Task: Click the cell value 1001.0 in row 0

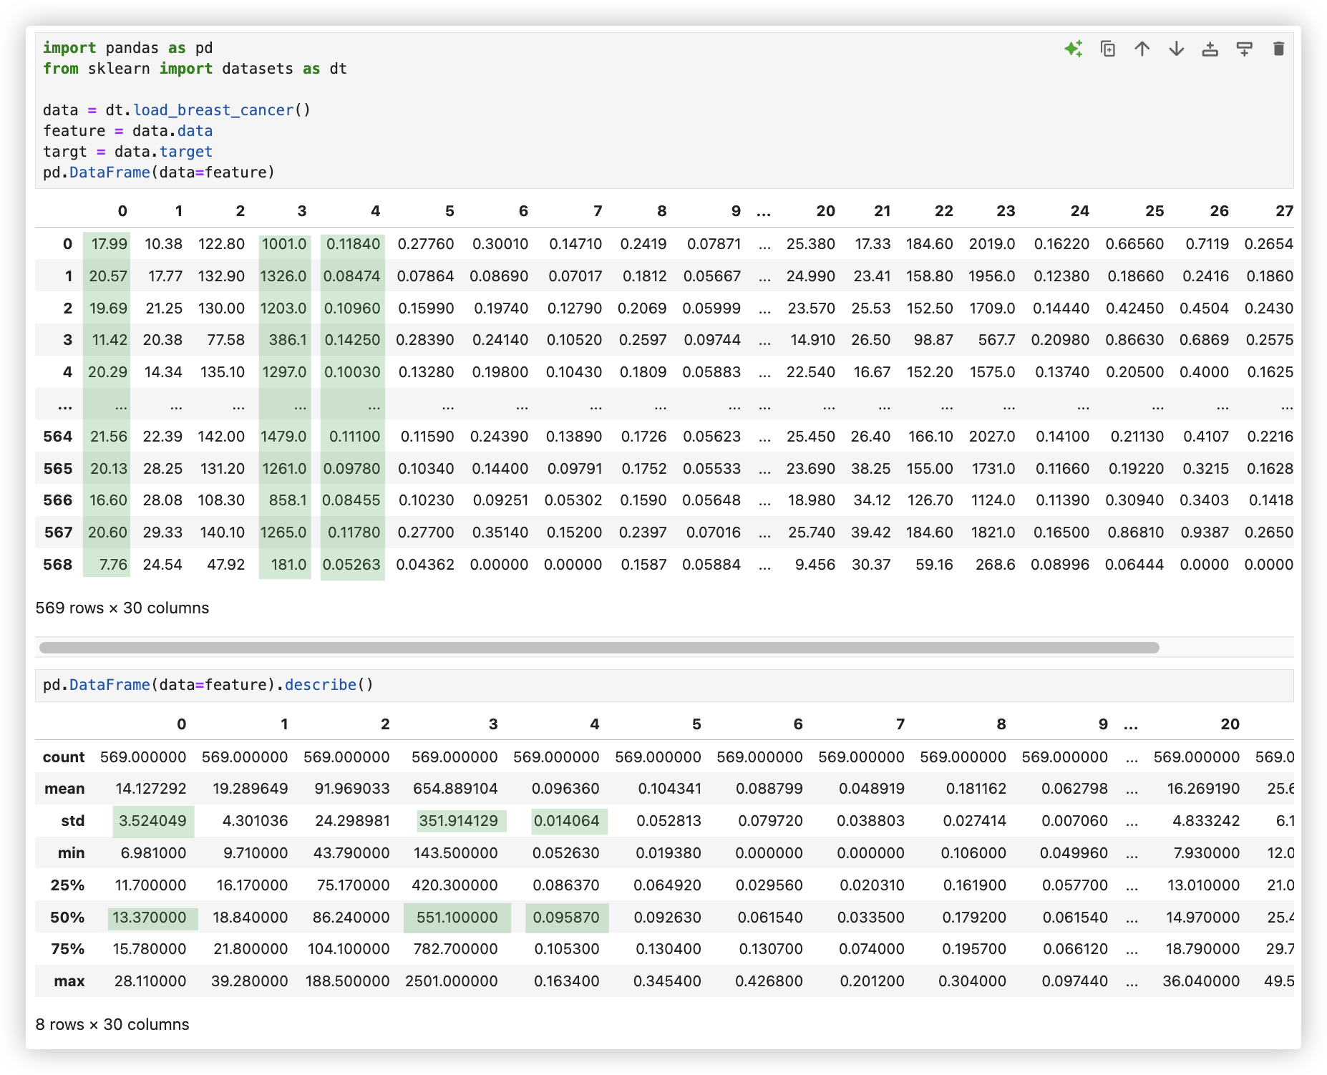Action: [x=284, y=244]
